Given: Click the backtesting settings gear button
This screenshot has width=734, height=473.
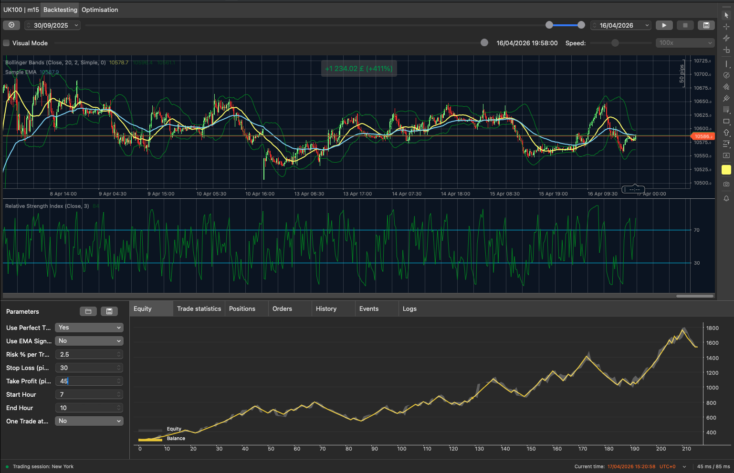Looking at the screenshot, I should pos(11,25).
